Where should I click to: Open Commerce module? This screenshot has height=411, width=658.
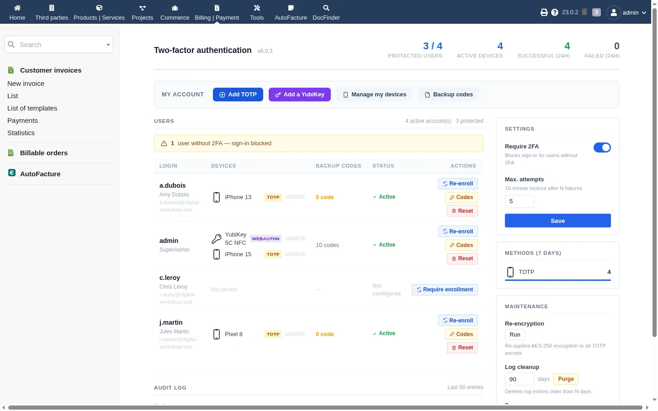pyautogui.click(x=175, y=12)
